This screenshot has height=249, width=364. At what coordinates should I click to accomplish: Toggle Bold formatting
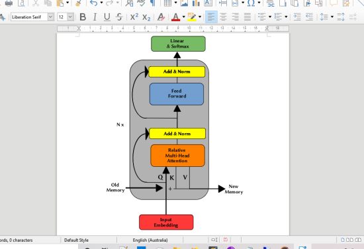(83, 17)
